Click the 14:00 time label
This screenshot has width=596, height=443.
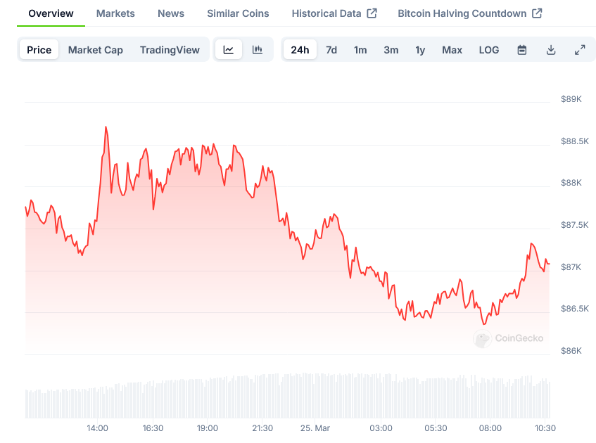coord(97,428)
